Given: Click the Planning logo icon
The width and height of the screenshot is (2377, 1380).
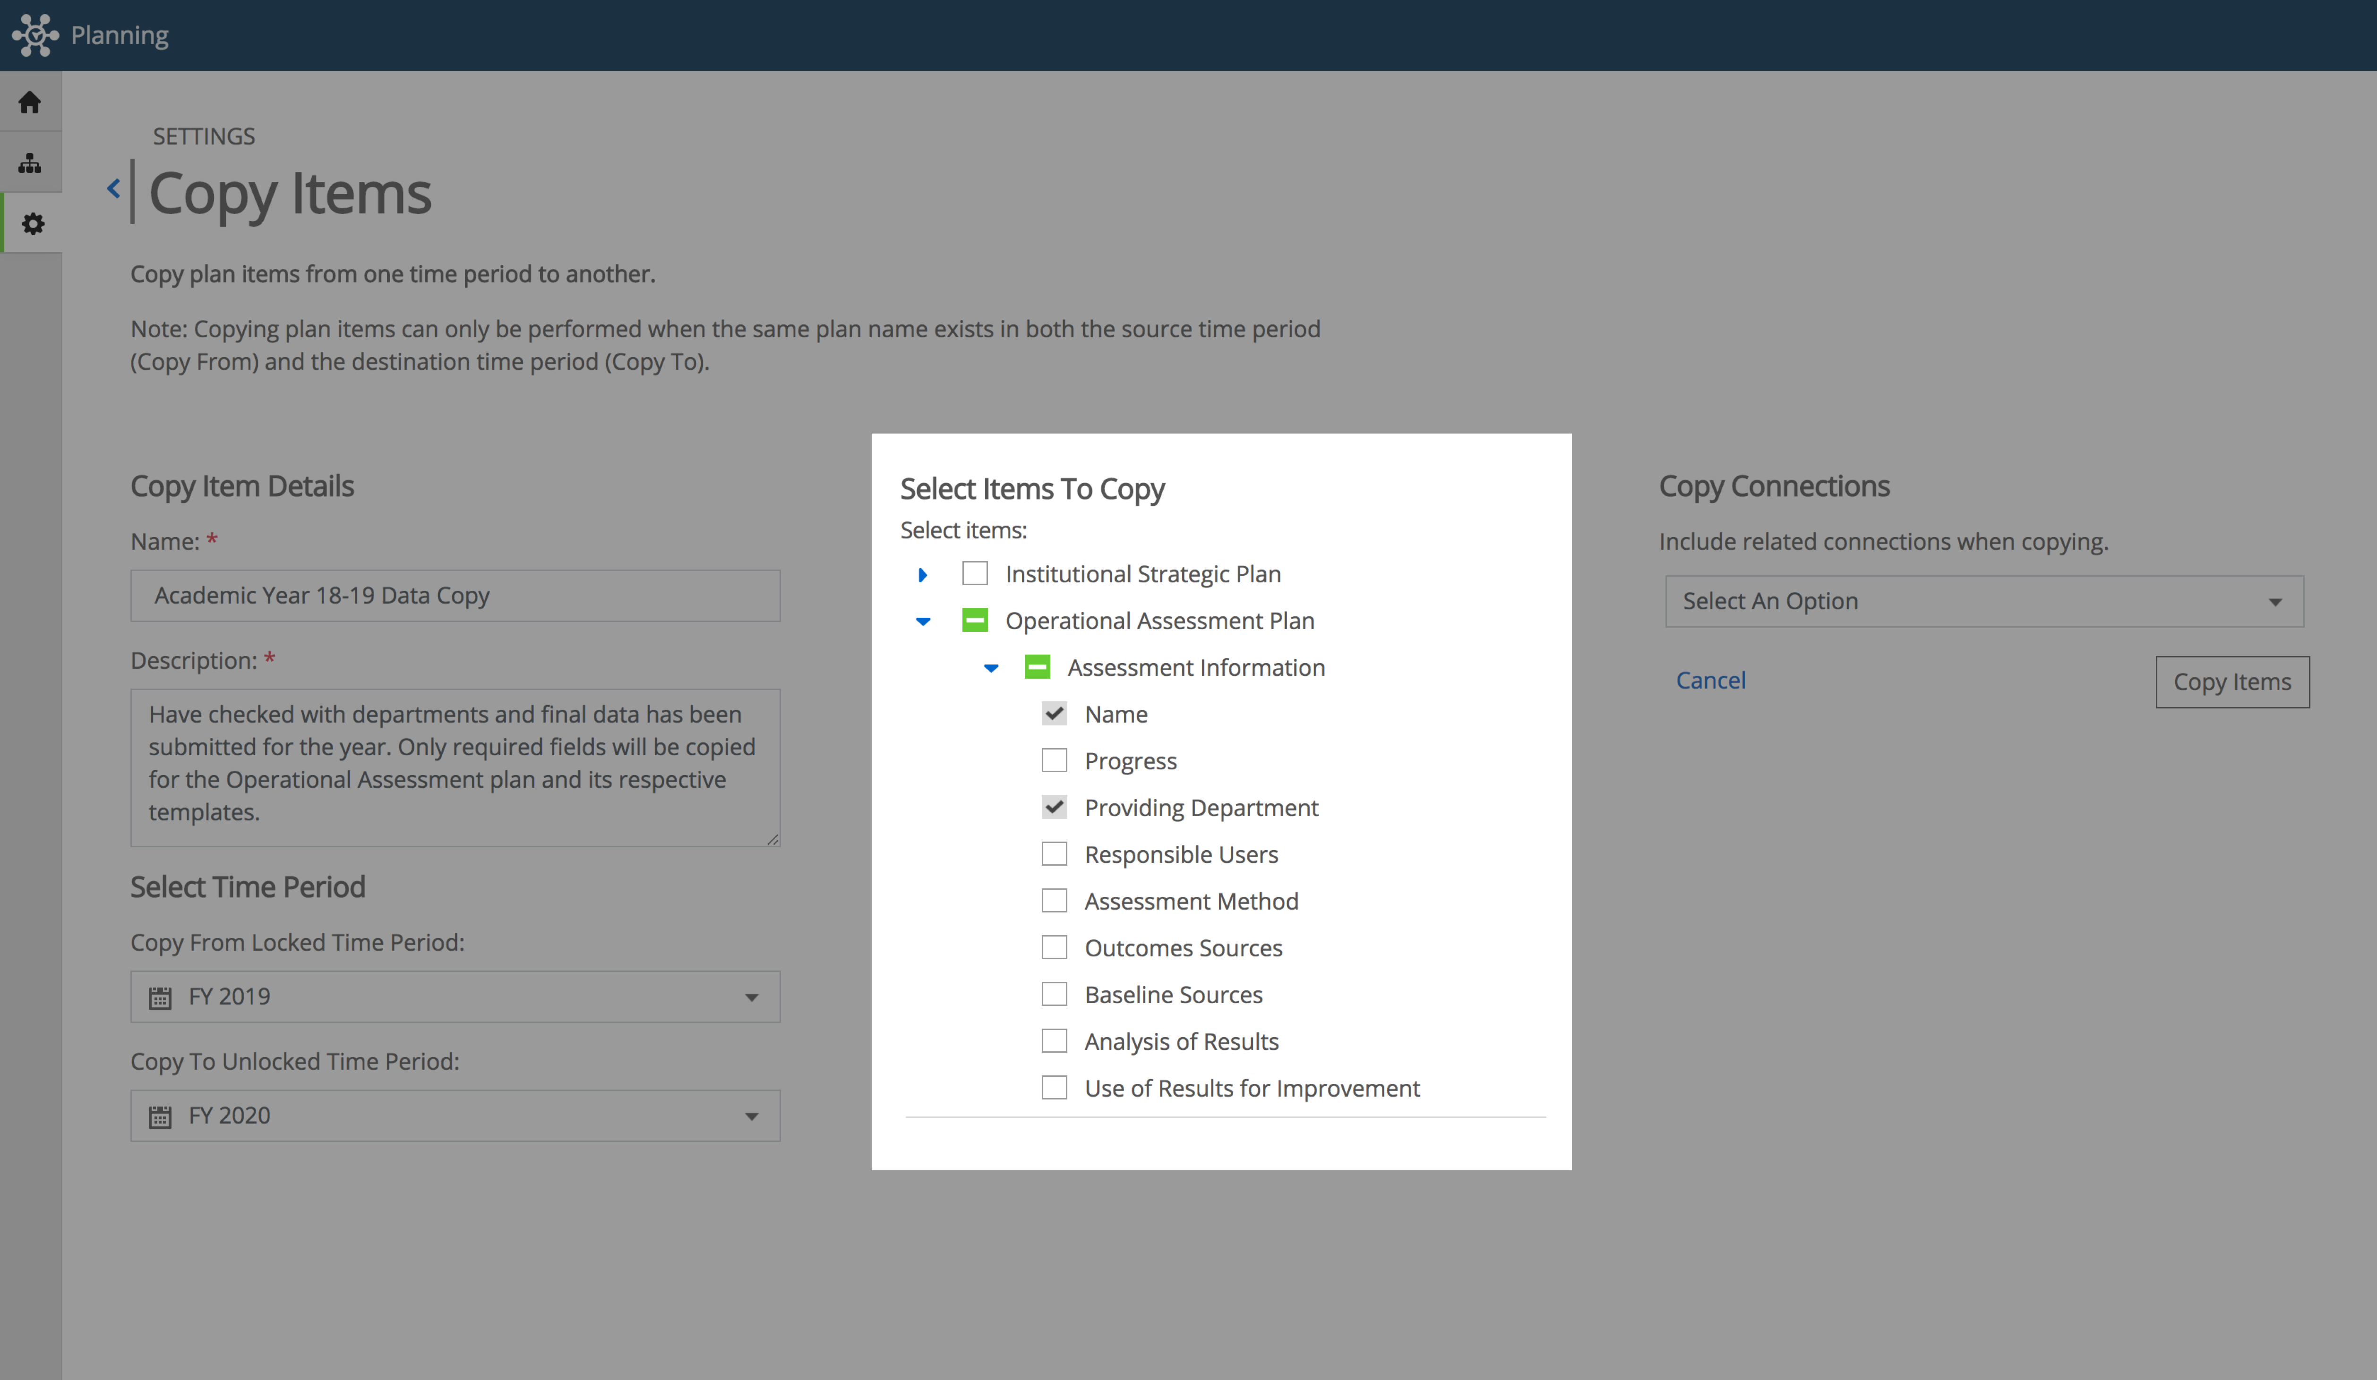Looking at the screenshot, I should [x=35, y=35].
